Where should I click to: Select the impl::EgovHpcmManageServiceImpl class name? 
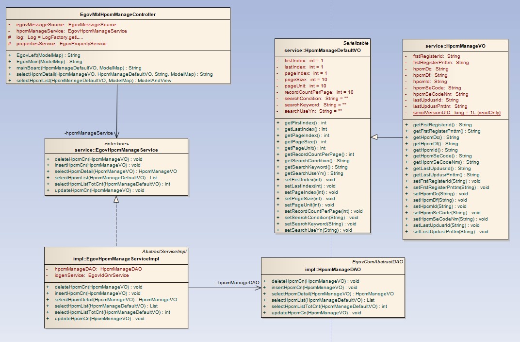[117, 258]
